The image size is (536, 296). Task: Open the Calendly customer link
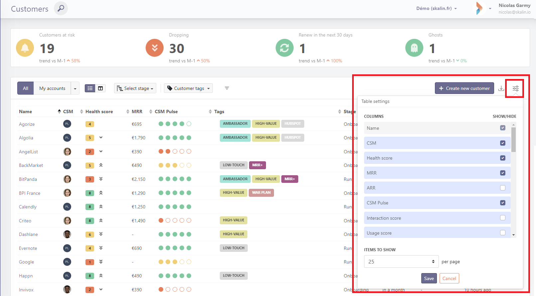click(28, 207)
